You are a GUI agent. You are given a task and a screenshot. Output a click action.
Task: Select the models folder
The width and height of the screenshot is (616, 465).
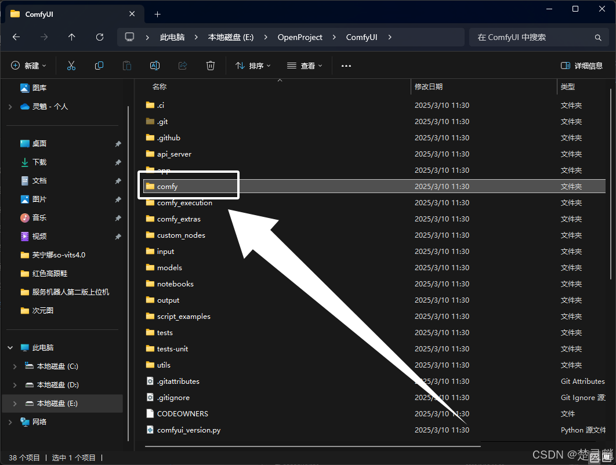pos(164,267)
